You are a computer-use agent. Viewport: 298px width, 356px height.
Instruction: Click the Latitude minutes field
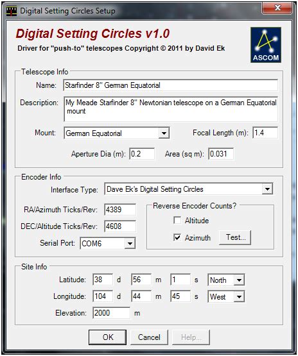141,280
